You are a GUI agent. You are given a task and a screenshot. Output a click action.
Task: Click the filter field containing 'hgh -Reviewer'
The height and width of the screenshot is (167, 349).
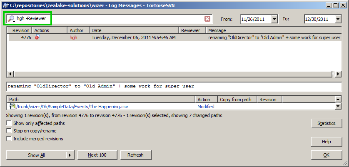coord(110,19)
